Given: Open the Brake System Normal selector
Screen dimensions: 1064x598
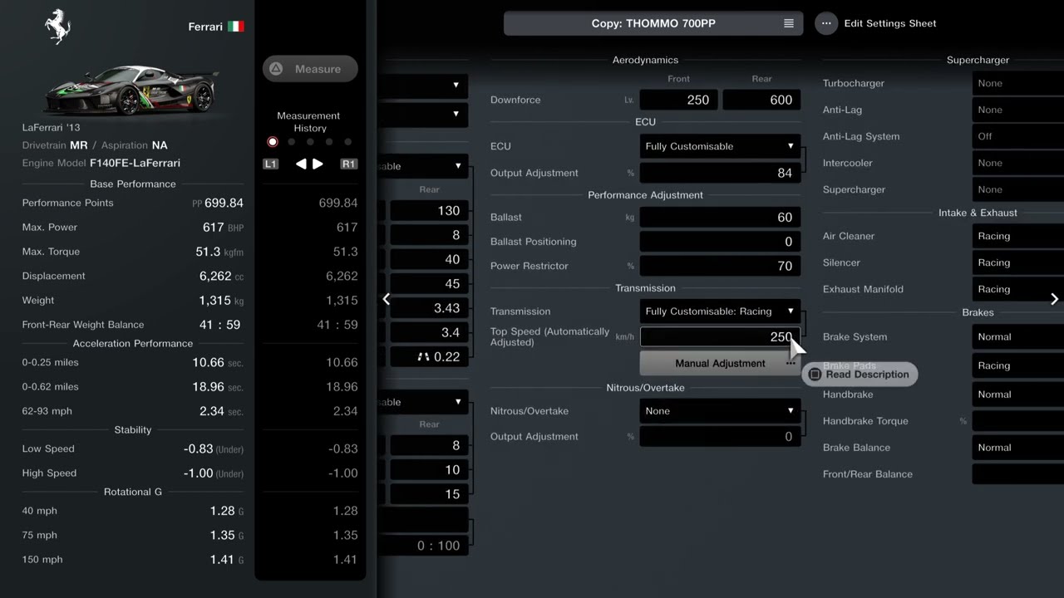Looking at the screenshot, I should click(1017, 337).
